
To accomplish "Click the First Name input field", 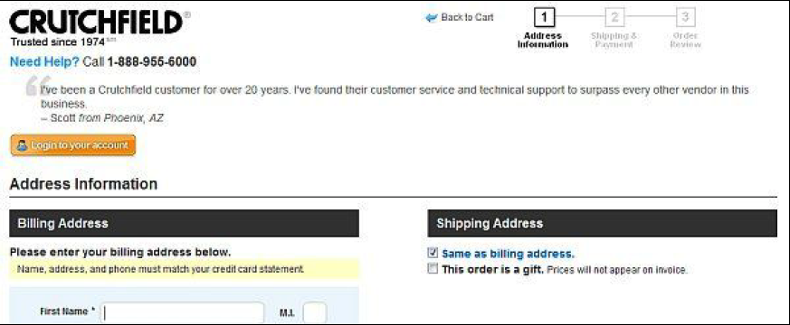I will [183, 313].
